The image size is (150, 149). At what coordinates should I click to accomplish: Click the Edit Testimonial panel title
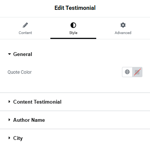[x=75, y=8]
